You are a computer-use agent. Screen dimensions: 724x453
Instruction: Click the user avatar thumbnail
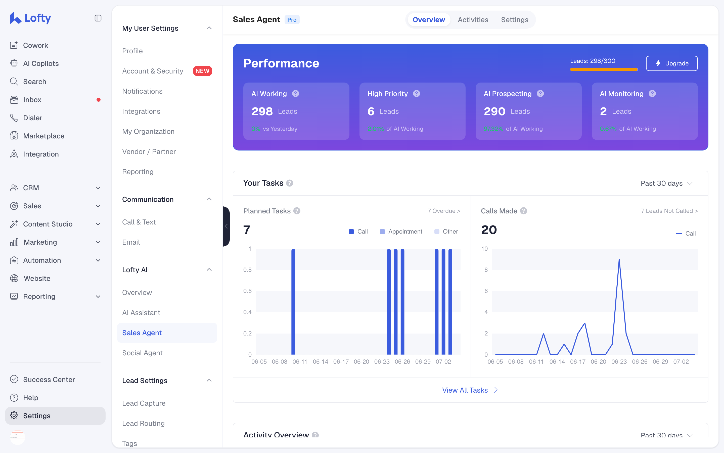pyautogui.click(x=17, y=437)
